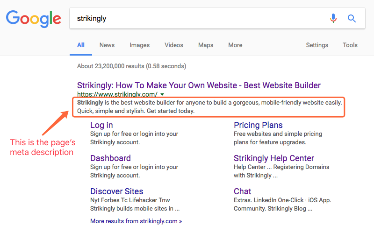Click the About 23,200,000 results text
The width and height of the screenshot is (374, 233).
point(131,66)
